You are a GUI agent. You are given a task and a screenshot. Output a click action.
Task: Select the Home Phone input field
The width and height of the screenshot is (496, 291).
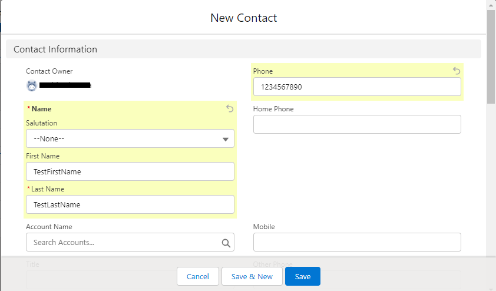(x=357, y=124)
